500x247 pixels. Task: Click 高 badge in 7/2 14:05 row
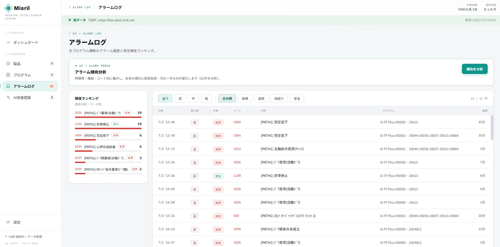pos(195,190)
